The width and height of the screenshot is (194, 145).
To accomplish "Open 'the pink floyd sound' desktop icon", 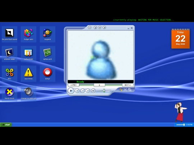I will tap(9, 34).
